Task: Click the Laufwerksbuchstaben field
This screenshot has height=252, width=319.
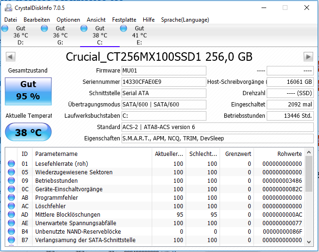Action: (164, 116)
